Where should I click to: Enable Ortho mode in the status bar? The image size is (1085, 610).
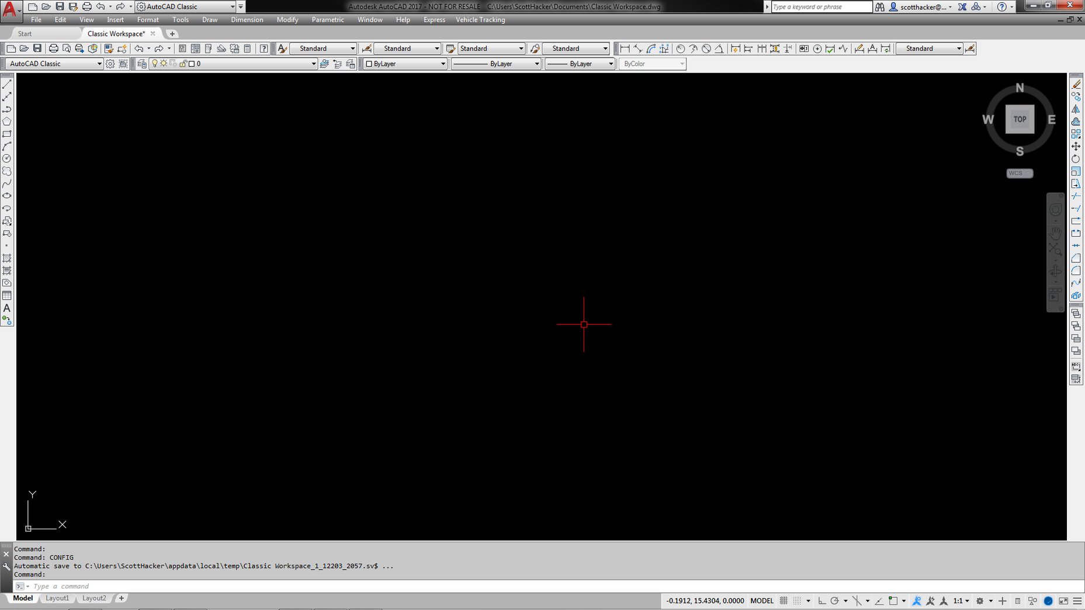(823, 601)
